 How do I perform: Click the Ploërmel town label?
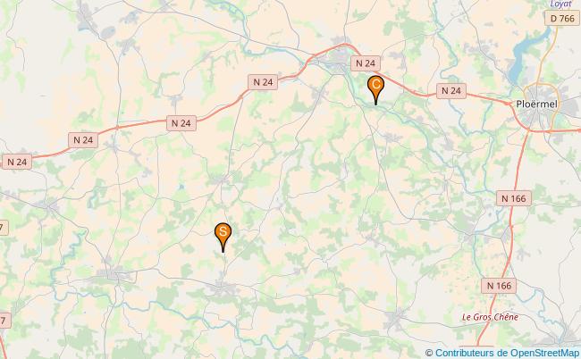[x=536, y=104]
